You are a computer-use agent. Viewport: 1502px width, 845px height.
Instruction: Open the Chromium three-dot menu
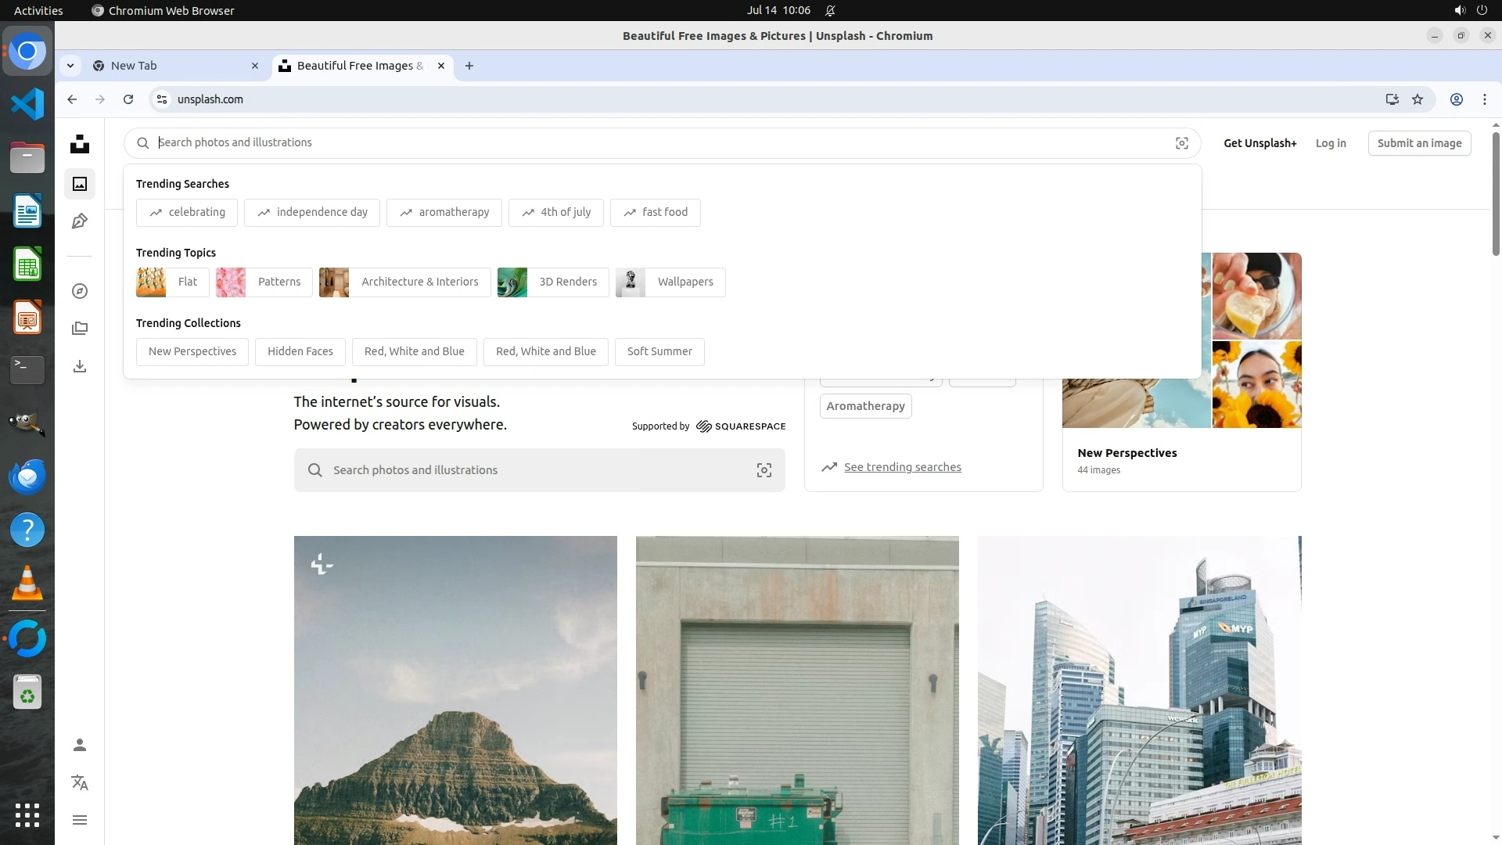(x=1484, y=99)
